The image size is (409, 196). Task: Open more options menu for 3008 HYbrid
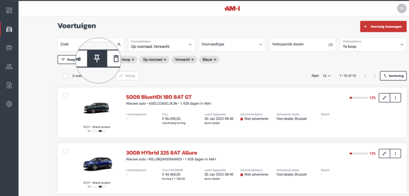coord(395,153)
